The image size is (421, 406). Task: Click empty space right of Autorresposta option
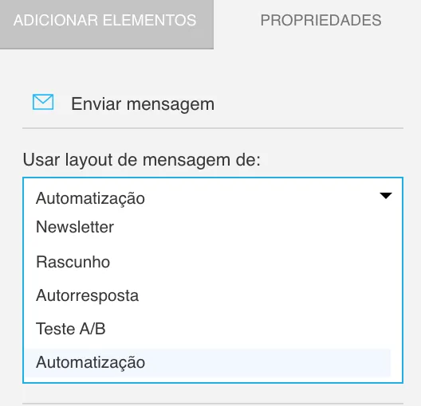coord(265,295)
